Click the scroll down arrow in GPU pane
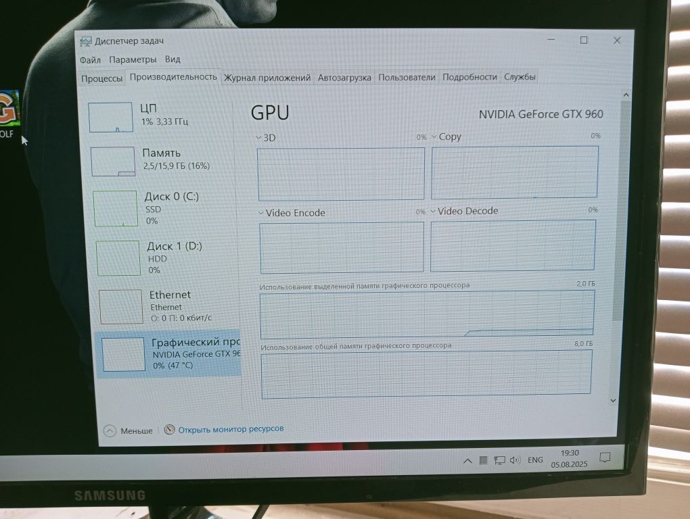The height and width of the screenshot is (519, 690). point(613,400)
